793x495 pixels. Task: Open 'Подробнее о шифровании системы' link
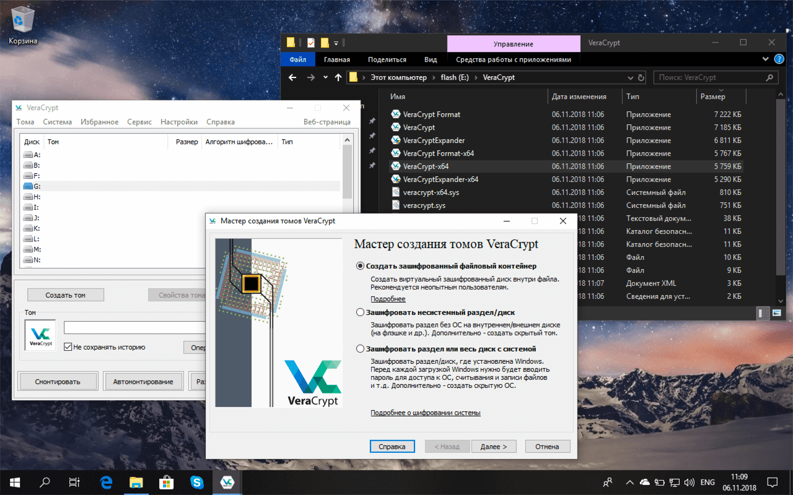(426, 413)
